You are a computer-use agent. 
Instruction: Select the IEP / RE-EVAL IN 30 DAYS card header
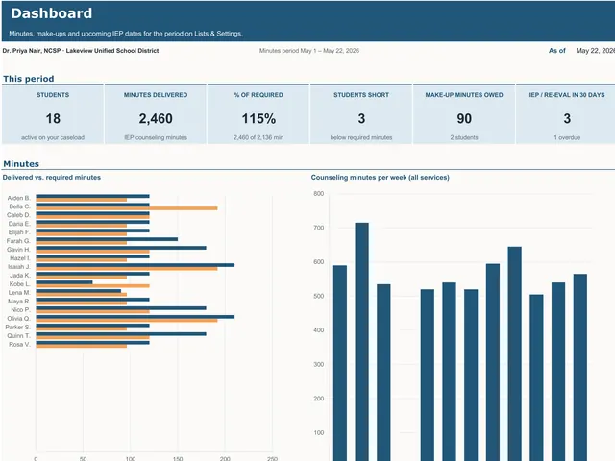567,95
